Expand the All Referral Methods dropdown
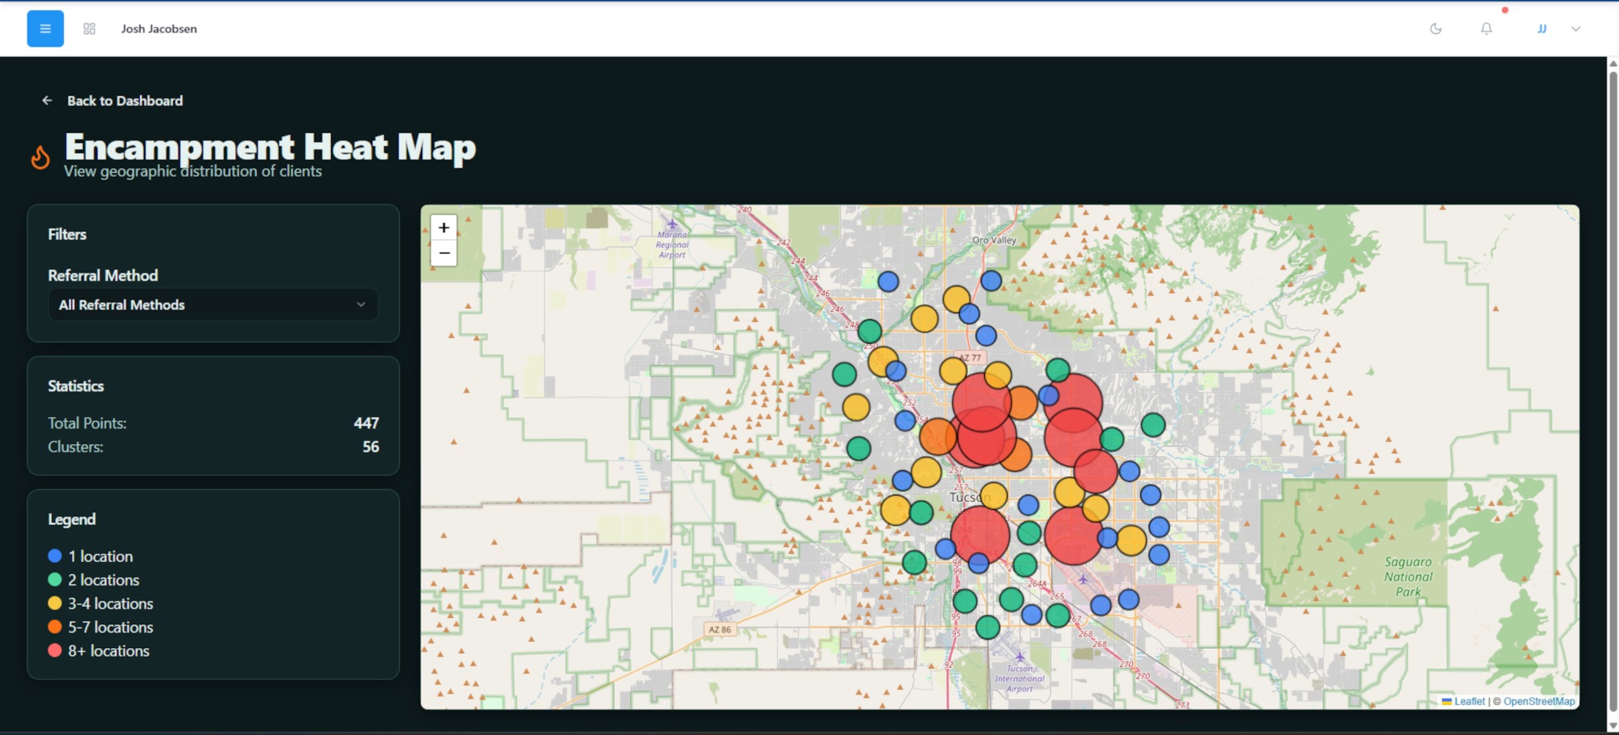 click(x=212, y=304)
